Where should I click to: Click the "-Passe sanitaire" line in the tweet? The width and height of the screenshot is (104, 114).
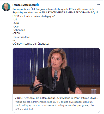point(21,37)
